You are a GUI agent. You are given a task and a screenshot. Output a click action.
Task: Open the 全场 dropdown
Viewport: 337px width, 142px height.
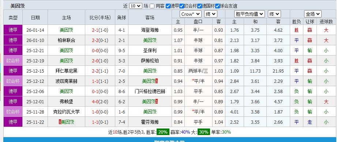pos(313,14)
